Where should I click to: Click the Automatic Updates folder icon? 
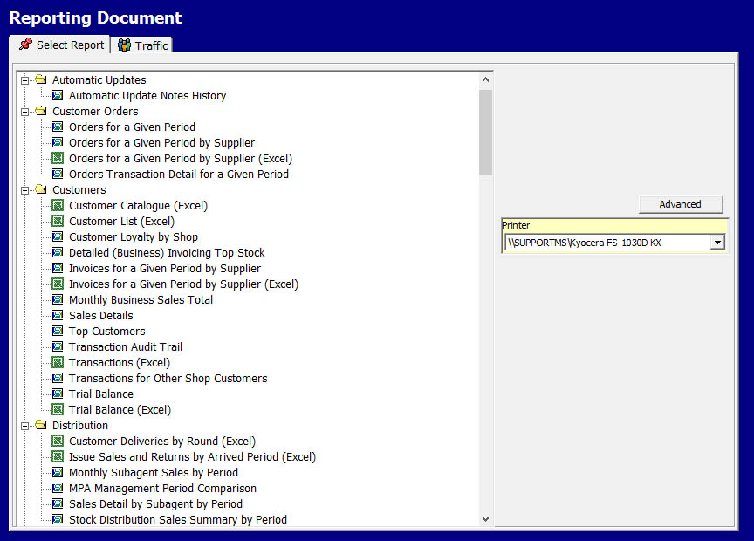[41, 79]
